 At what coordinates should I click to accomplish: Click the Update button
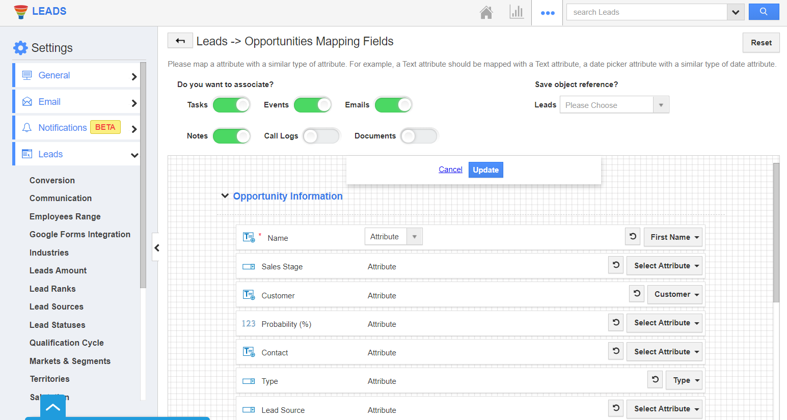(486, 170)
